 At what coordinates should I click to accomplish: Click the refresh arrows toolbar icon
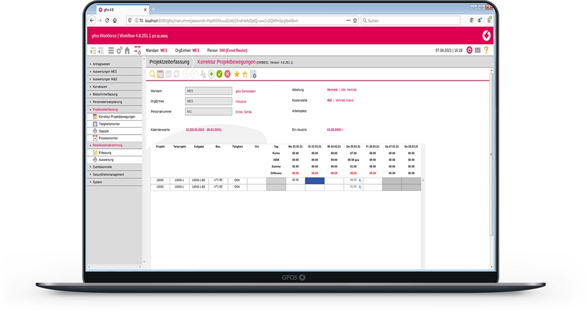177,74
